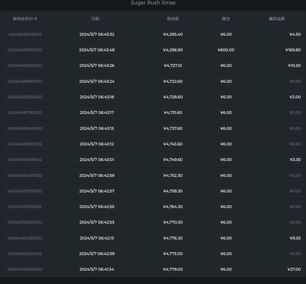This screenshot has height=284, width=306.
Task: Click the ¥600.00 bet amount
Action: click(x=226, y=50)
